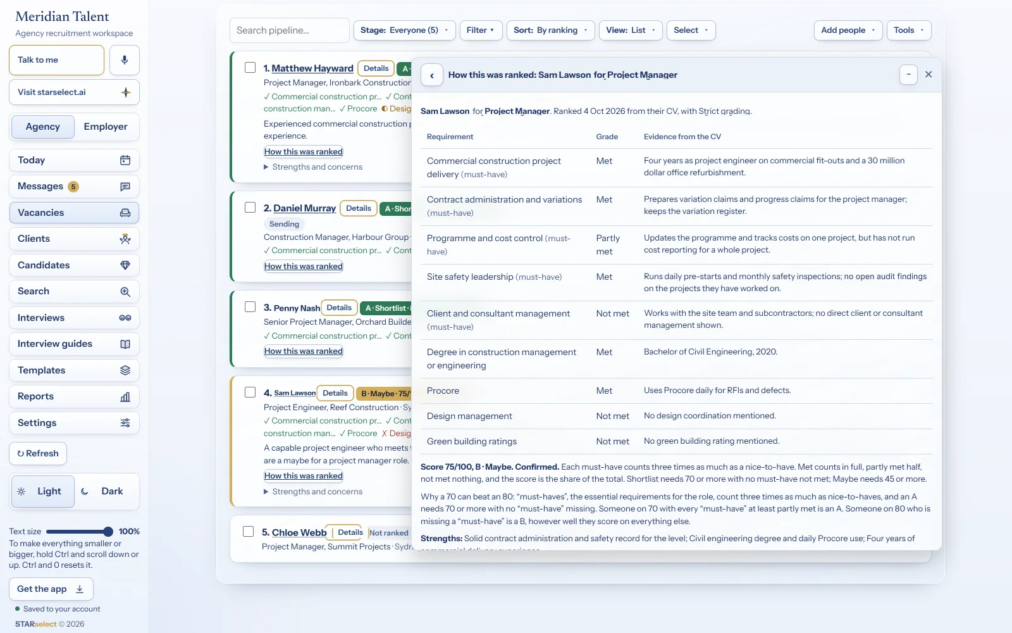Click the microphone icon button
Viewport: 1012px width, 633px height.
point(125,60)
